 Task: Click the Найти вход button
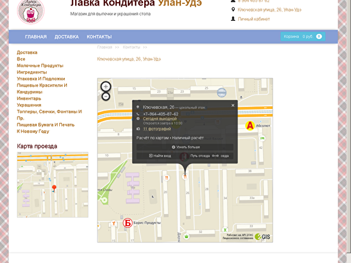(x=160, y=156)
